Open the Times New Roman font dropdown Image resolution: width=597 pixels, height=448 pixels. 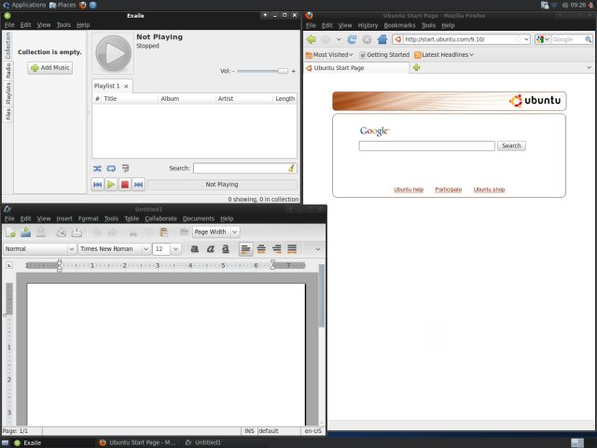tap(145, 249)
